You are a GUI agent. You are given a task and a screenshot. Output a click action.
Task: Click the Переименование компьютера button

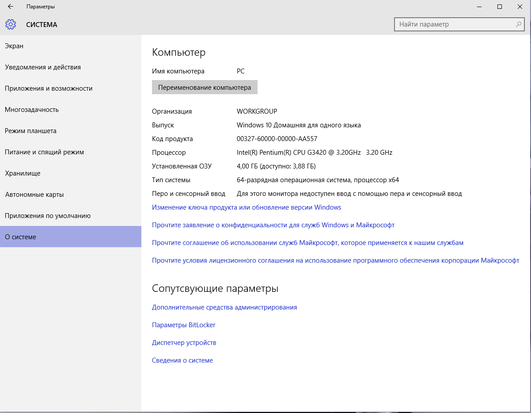coord(205,87)
